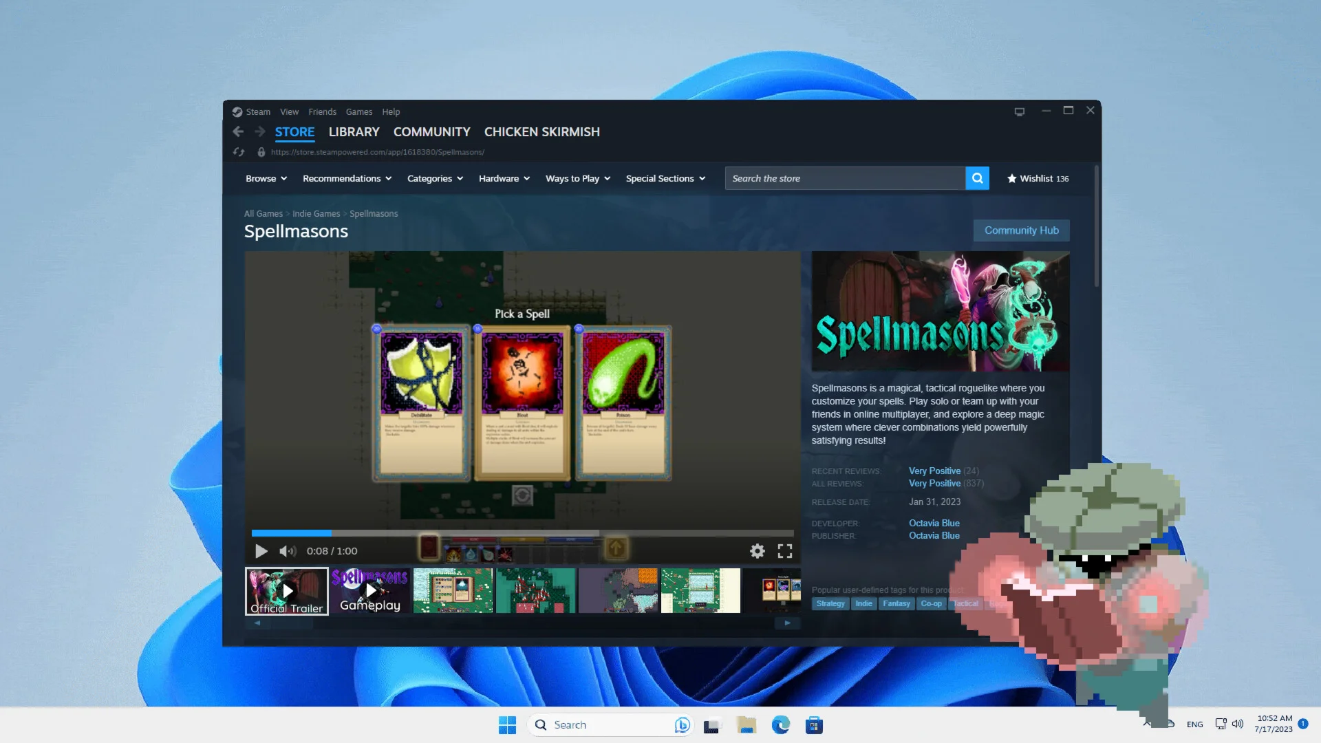This screenshot has height=743, width=1321.
Task: Click the Steam Big Picture mode icon
Action: 1019,111
